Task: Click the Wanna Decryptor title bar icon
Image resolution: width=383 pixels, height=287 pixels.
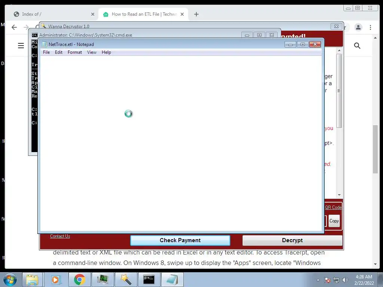Action: pos(43,26)
